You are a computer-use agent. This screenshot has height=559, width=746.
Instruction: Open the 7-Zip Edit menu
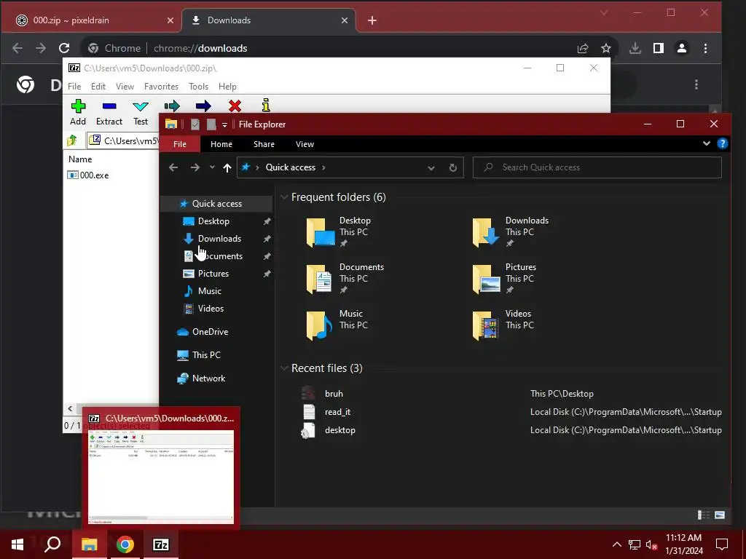[x=98, y=87]
